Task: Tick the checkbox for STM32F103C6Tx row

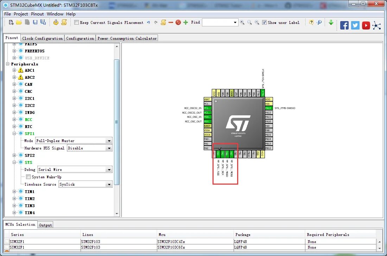Action: pos(7,247)
